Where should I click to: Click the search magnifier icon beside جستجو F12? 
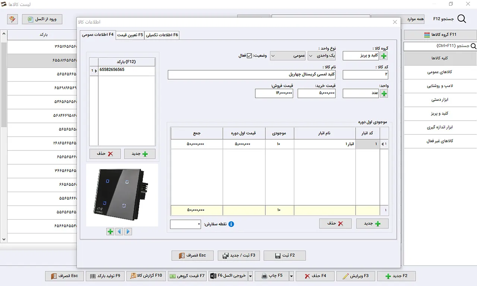461,19
